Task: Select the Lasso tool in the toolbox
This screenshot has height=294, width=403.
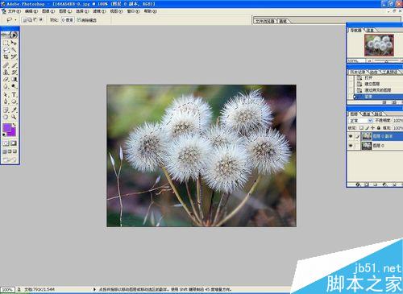Action: [6, 50]
